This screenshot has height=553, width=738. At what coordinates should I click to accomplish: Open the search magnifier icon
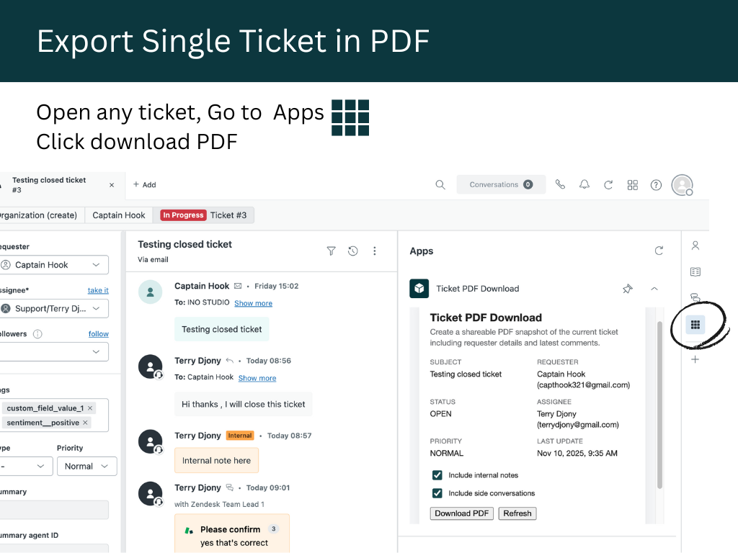pyautogui.click(x=440, y=185)
